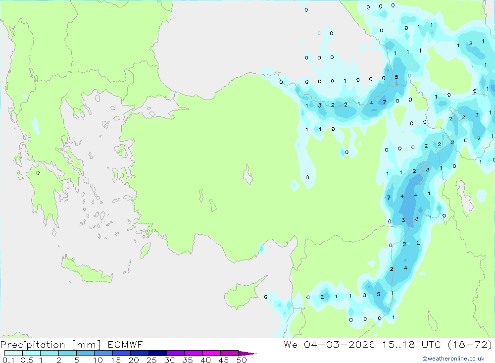The width and height of the screenshot is (495, 363).
Task: Click the '(18+72)' forecast run text
Action: click(470, 344)
